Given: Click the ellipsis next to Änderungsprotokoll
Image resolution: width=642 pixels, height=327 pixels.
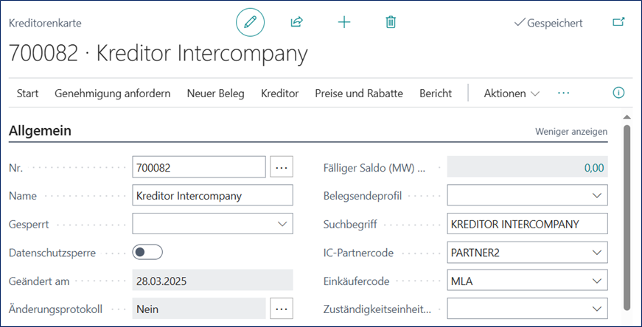Looking at the screenshot, I should coord(282,309).
